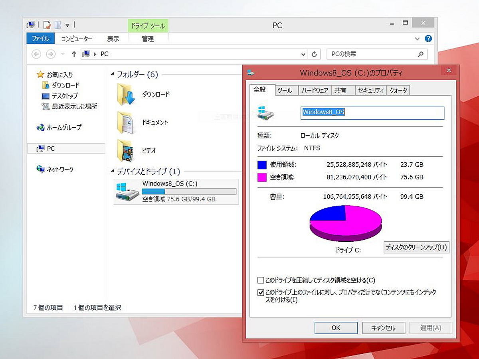
Task: Click the キャンセル button
Action: 384,328
